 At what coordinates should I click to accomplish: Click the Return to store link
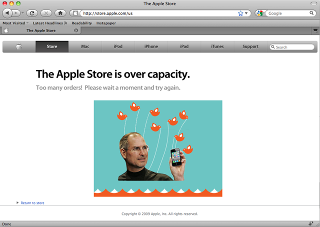(32, 203)
